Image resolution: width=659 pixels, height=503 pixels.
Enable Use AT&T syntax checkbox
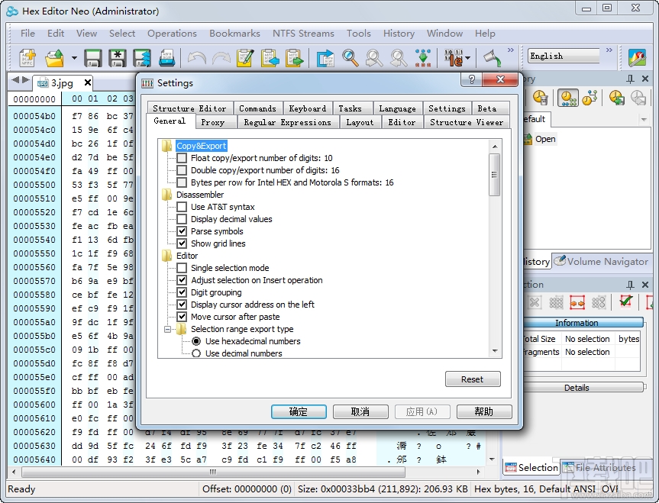point(182,207)
